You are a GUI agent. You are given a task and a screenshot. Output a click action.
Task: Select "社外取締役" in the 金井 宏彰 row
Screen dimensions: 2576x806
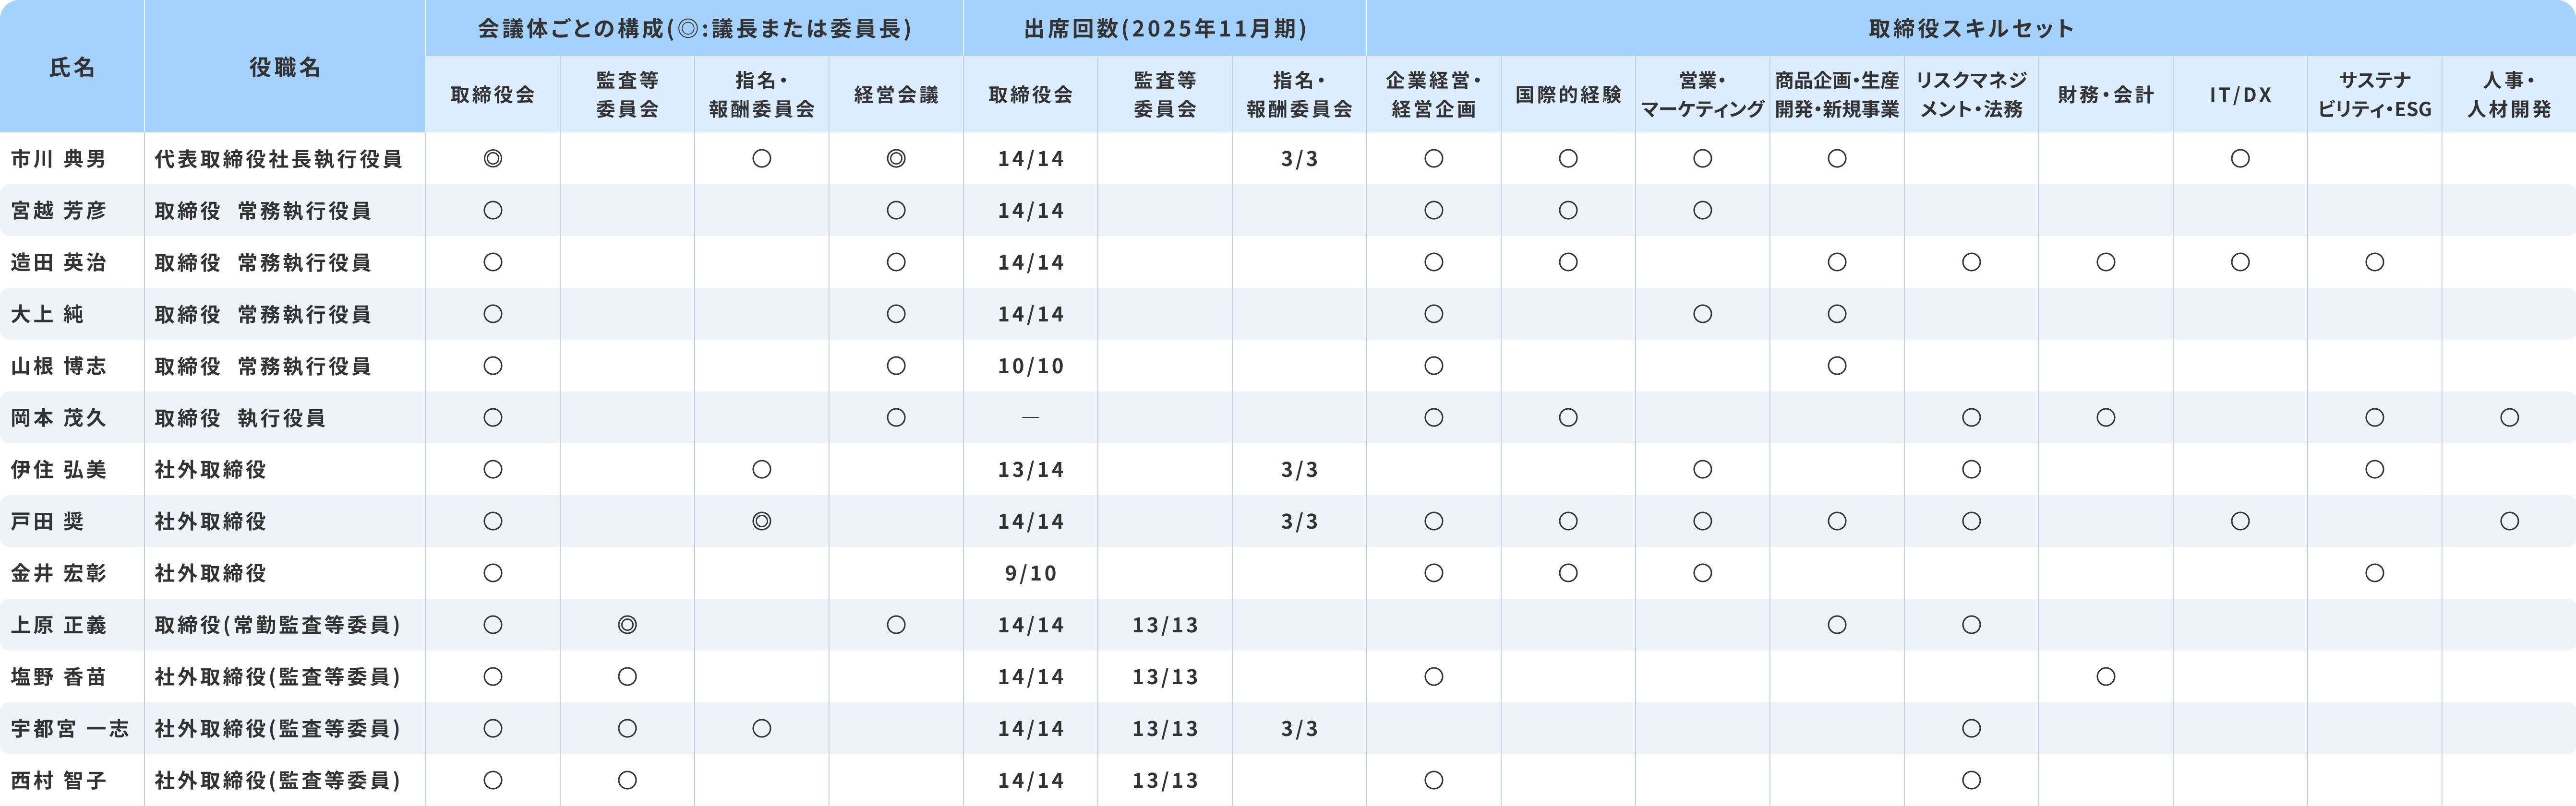(x=210, y=573)
